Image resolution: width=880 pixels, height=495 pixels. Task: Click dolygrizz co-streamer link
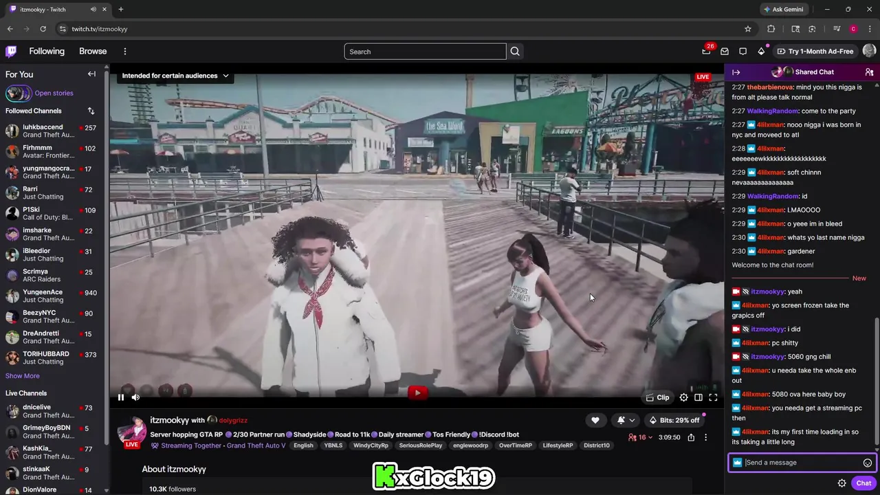pos(233,420)
